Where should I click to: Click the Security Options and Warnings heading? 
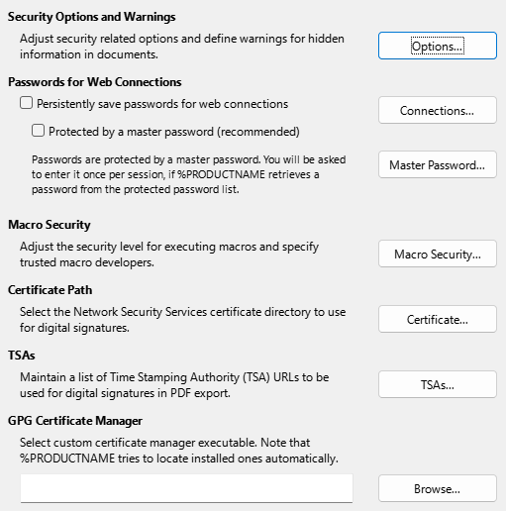(92, 17)
